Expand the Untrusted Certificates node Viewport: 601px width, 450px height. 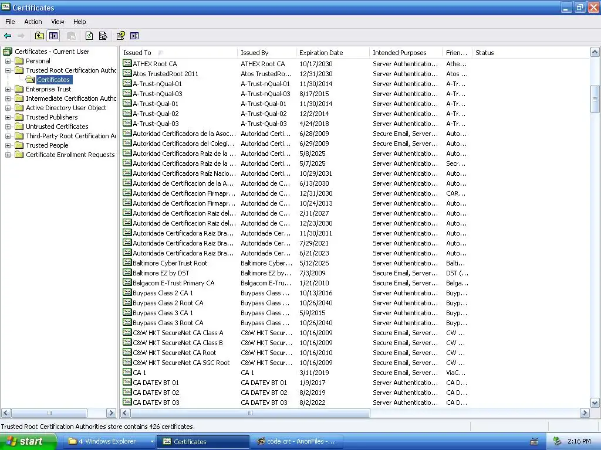[8, 127]
